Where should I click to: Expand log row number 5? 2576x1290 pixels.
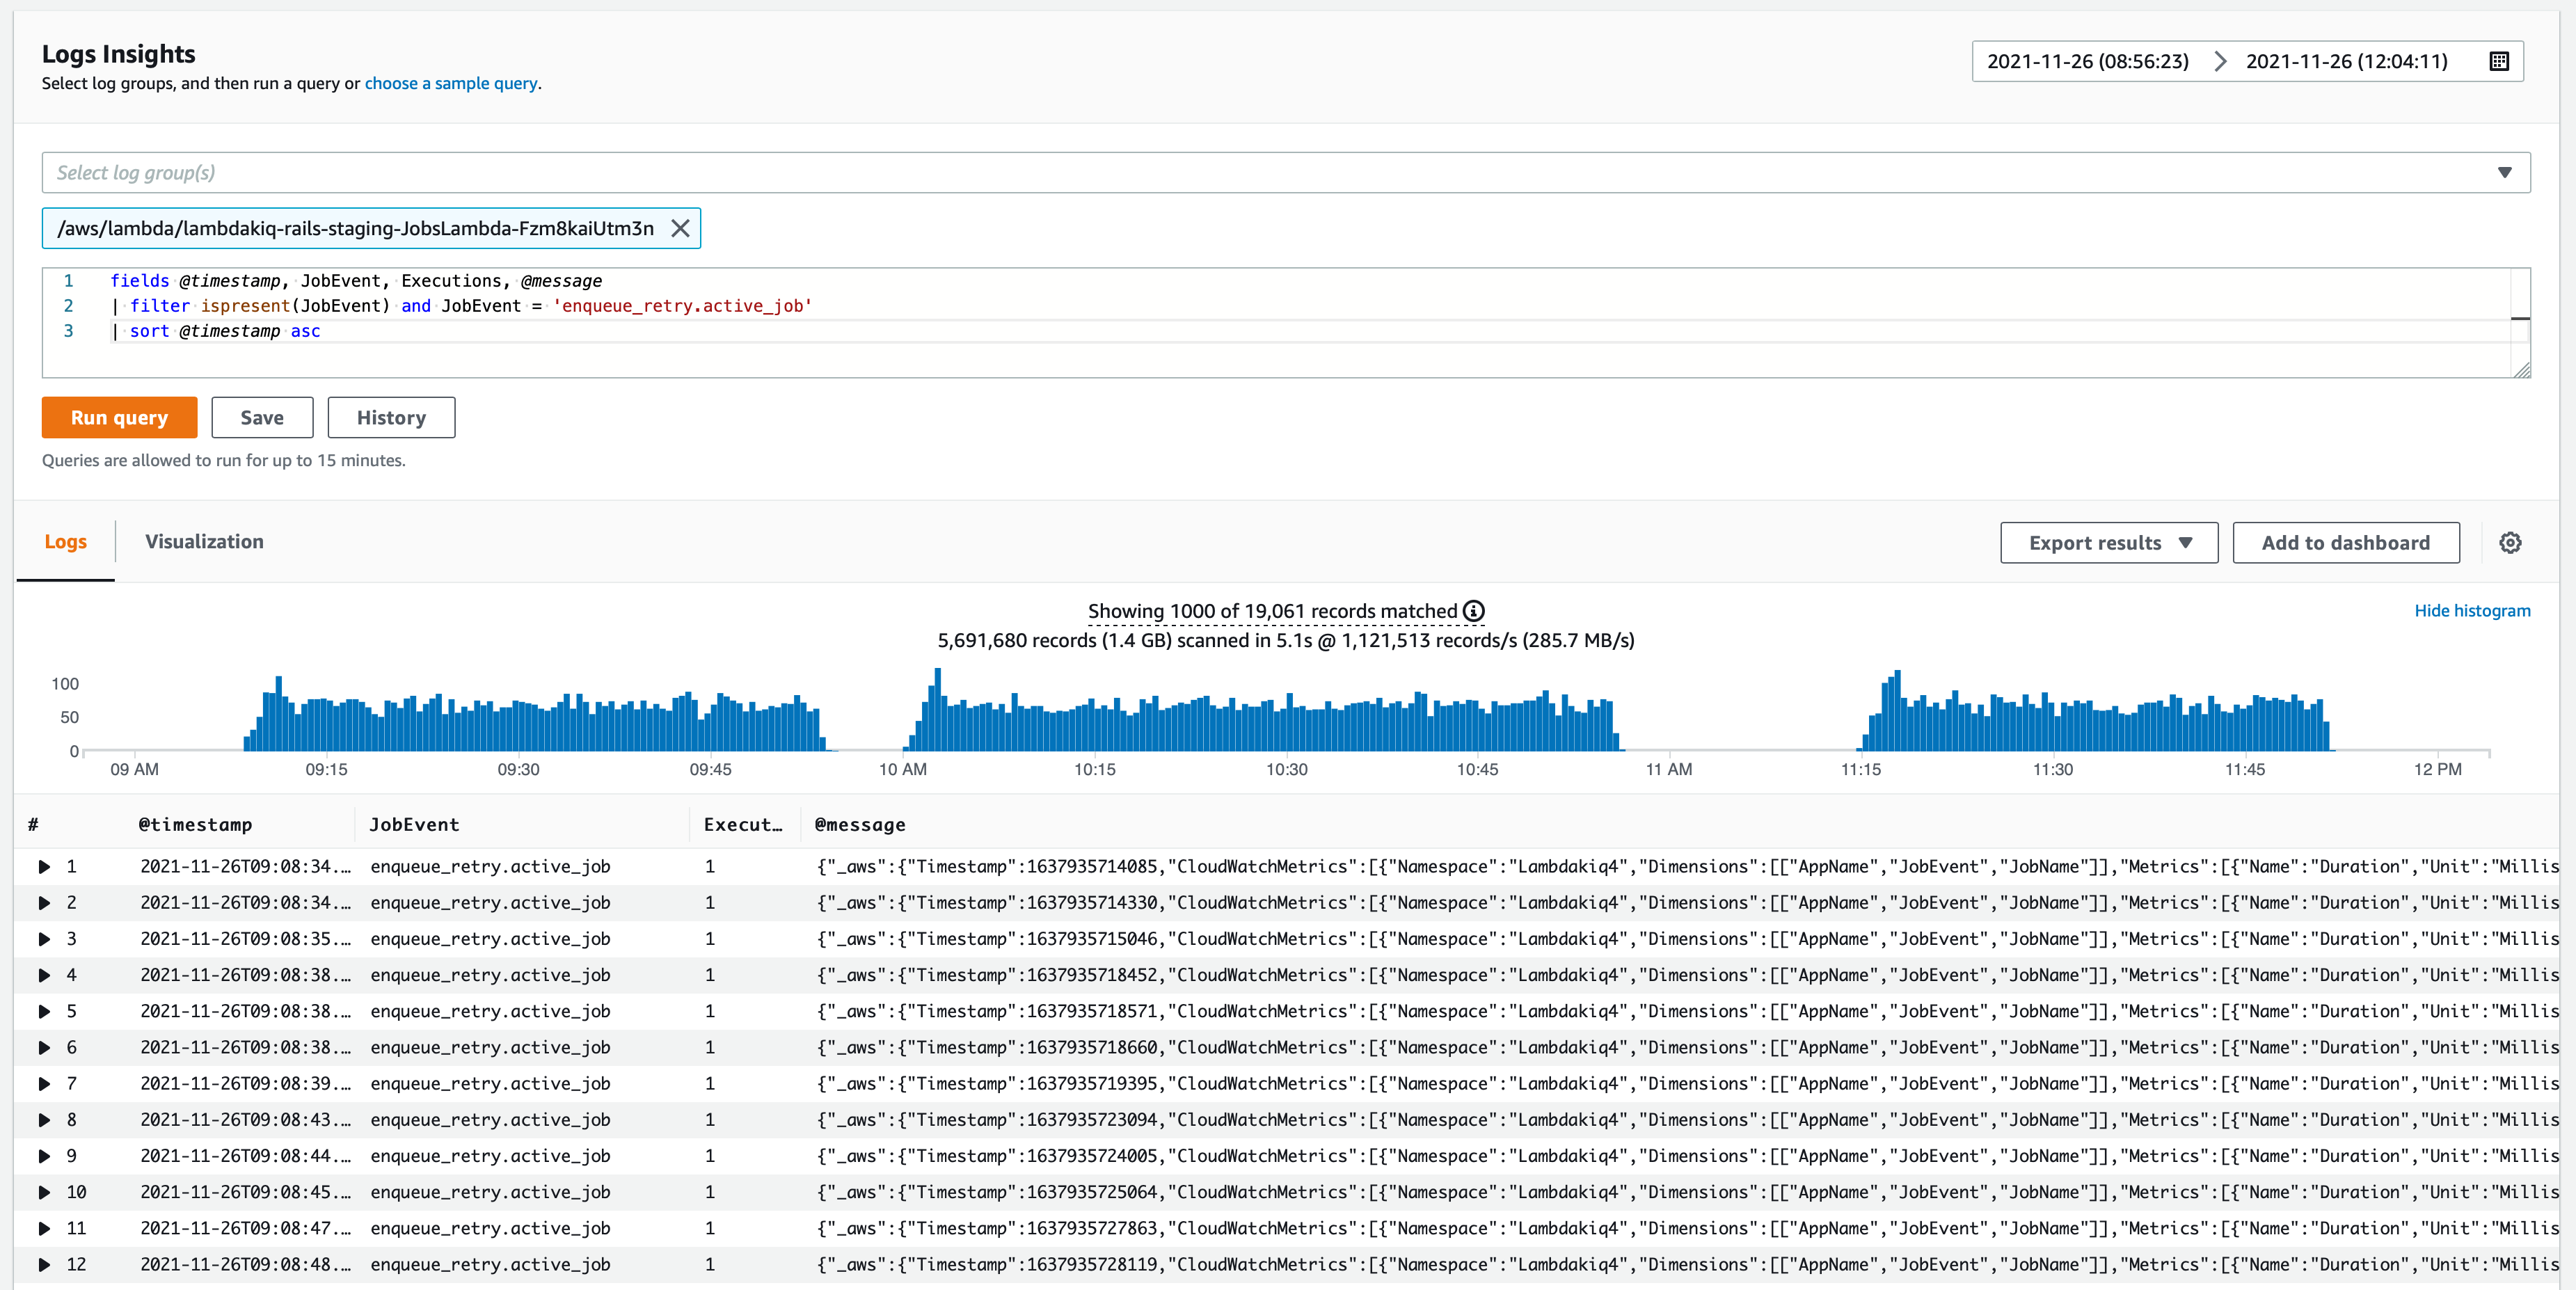(44, 1011)
